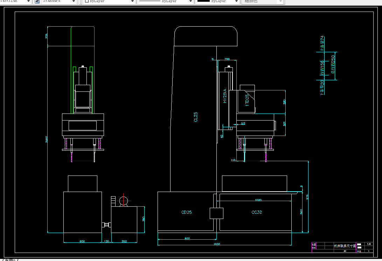Image resolution: width=382 pixels, height=261 pixels.
Task: Select the 1020 dimension above CC32
Action: point(258,200)
